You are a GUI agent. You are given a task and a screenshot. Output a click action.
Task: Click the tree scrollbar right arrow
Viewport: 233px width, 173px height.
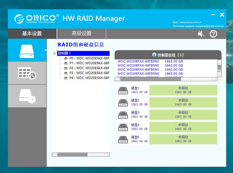tap(107, 155)
